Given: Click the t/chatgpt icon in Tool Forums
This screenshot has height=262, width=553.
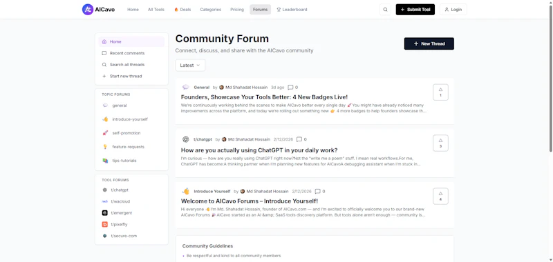Looking at the screenshot, I should point(104,190).
